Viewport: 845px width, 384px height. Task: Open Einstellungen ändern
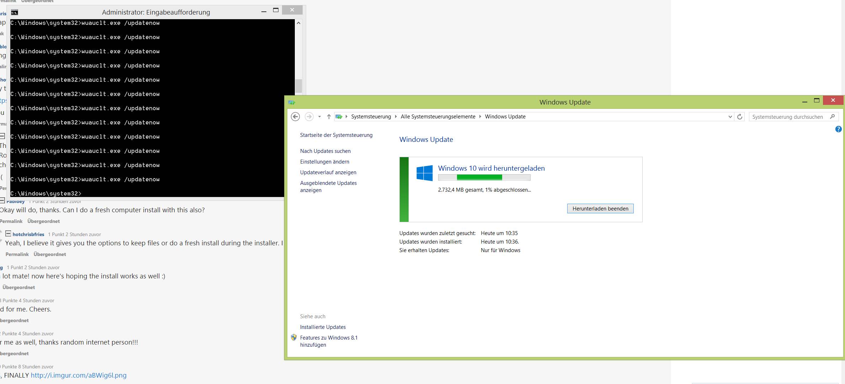click(324, 162)
